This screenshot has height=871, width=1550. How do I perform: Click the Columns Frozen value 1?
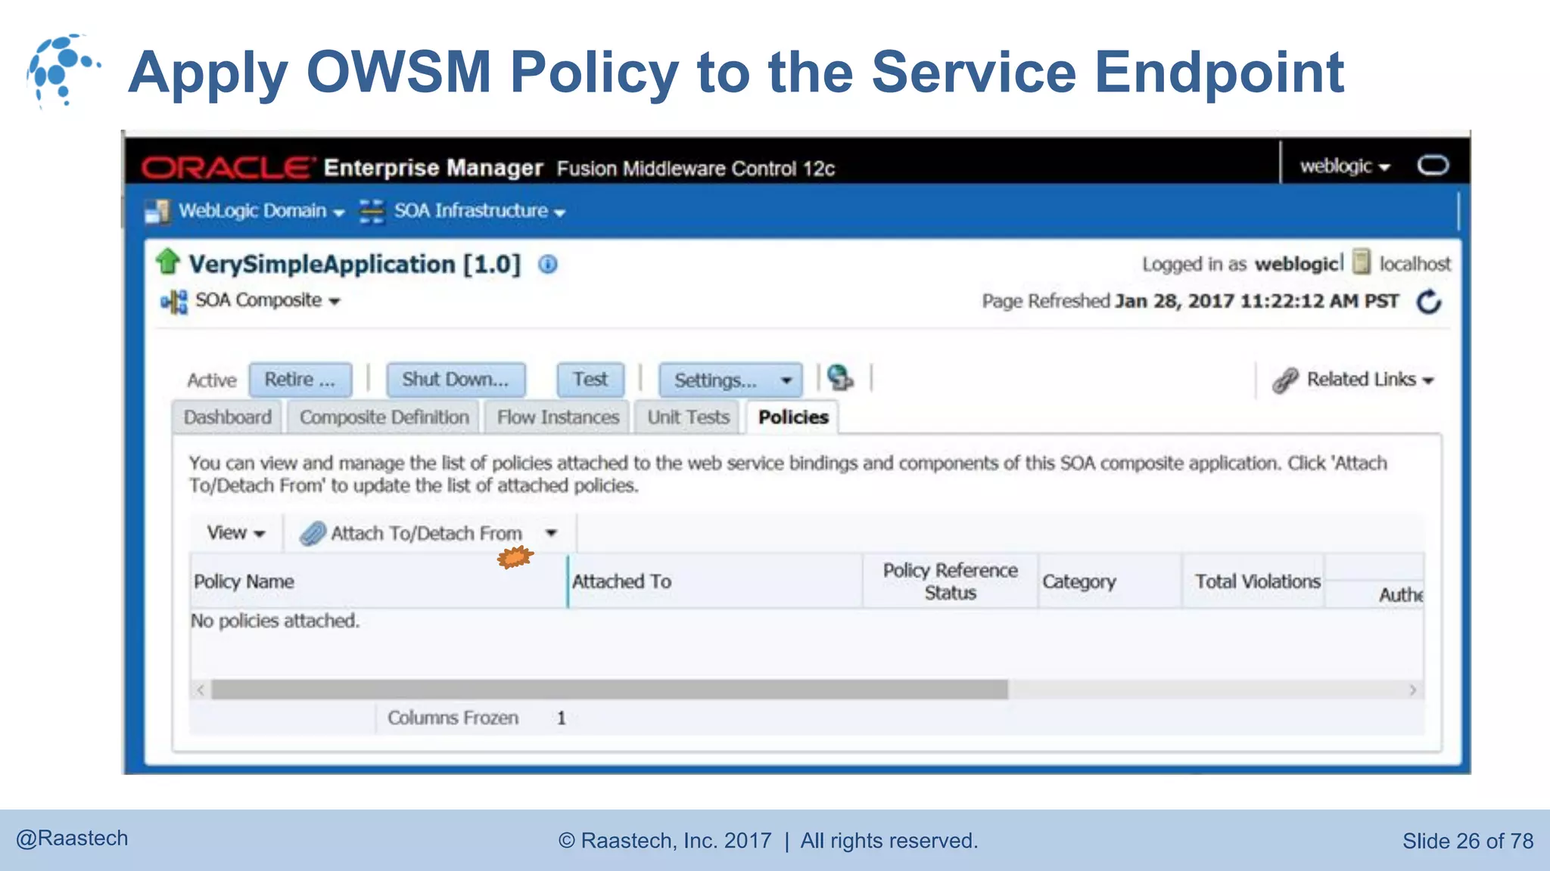(561, 718)
